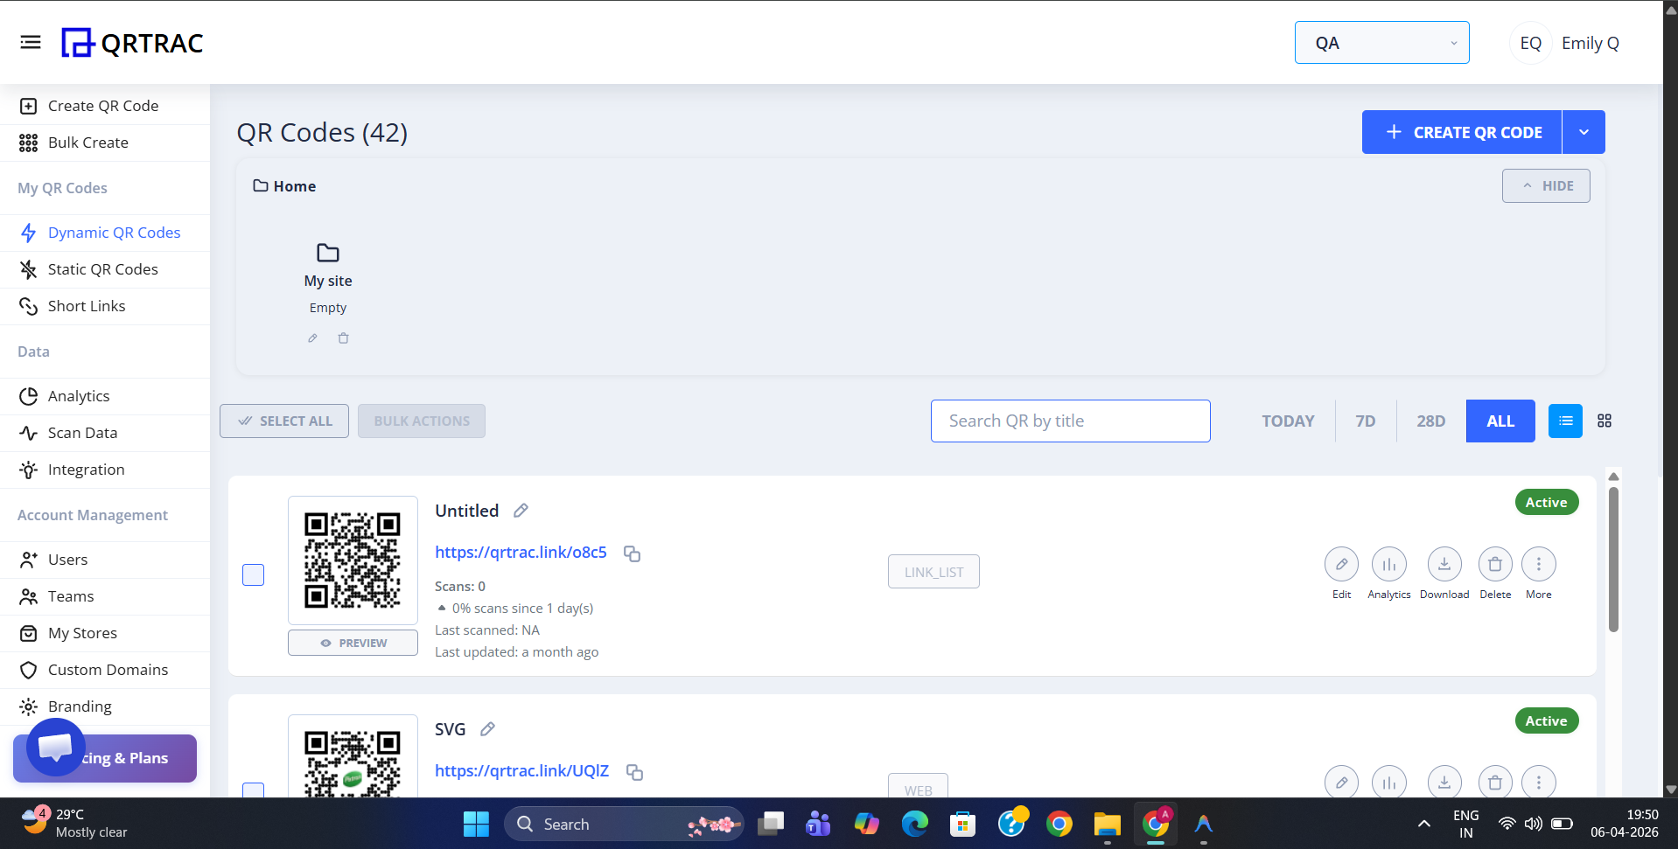Switch to grid view layout
1678x849 pixels.
1604,421
